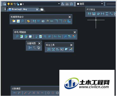Click white grid table icon in 序号/明细表
Image resolution: width=117 pixels, height=96 pixels.
(30, 36)
